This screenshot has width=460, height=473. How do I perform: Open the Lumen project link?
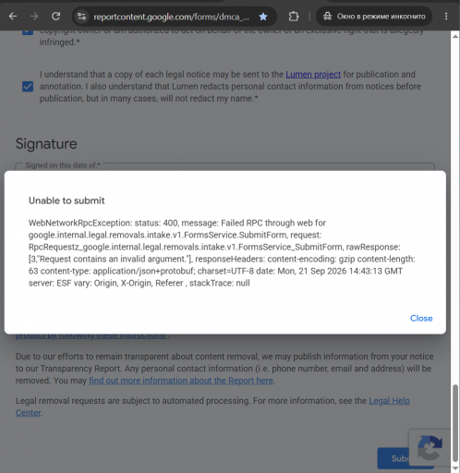pyautogui.click(x=313, y=75)
